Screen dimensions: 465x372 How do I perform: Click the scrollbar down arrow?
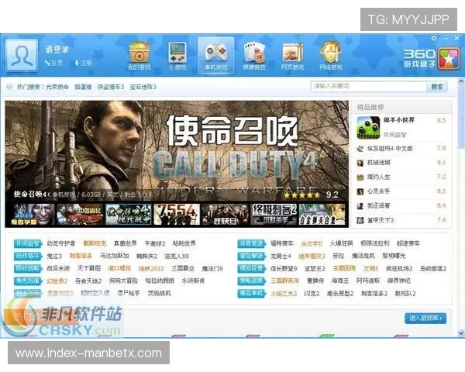click(461, 333)
